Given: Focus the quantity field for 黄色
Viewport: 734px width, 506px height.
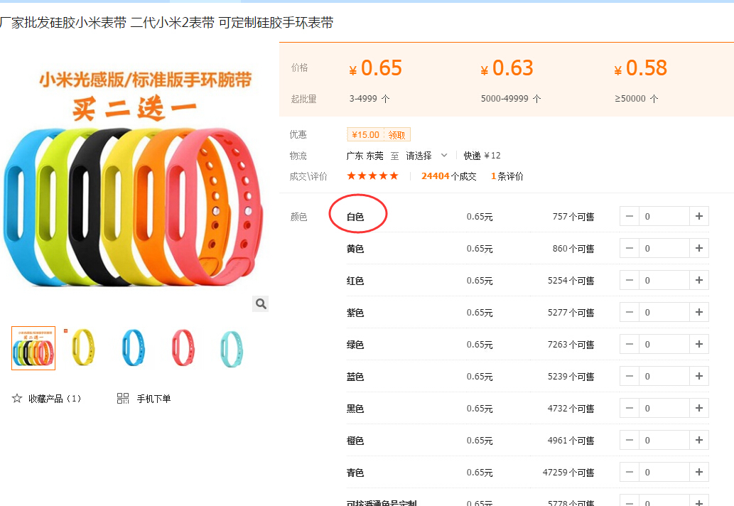Looking at the screenshot, I should [x=664, y=248].
